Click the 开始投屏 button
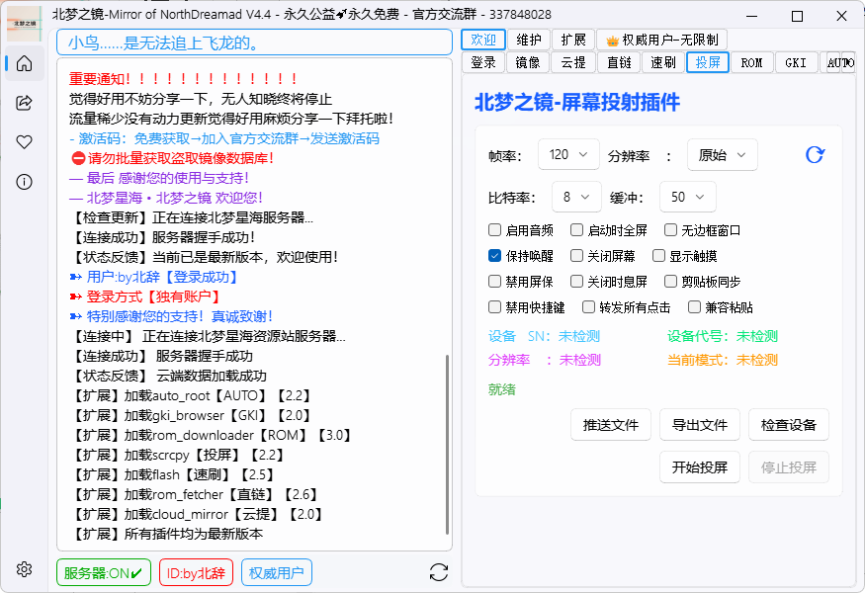Image resolution: width=865 pixels, height=593 pixels. (699, 467)
